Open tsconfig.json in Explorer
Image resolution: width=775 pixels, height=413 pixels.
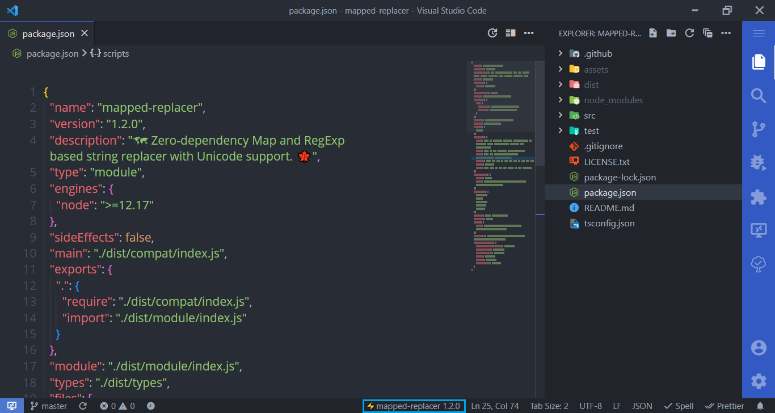point(643,223)
